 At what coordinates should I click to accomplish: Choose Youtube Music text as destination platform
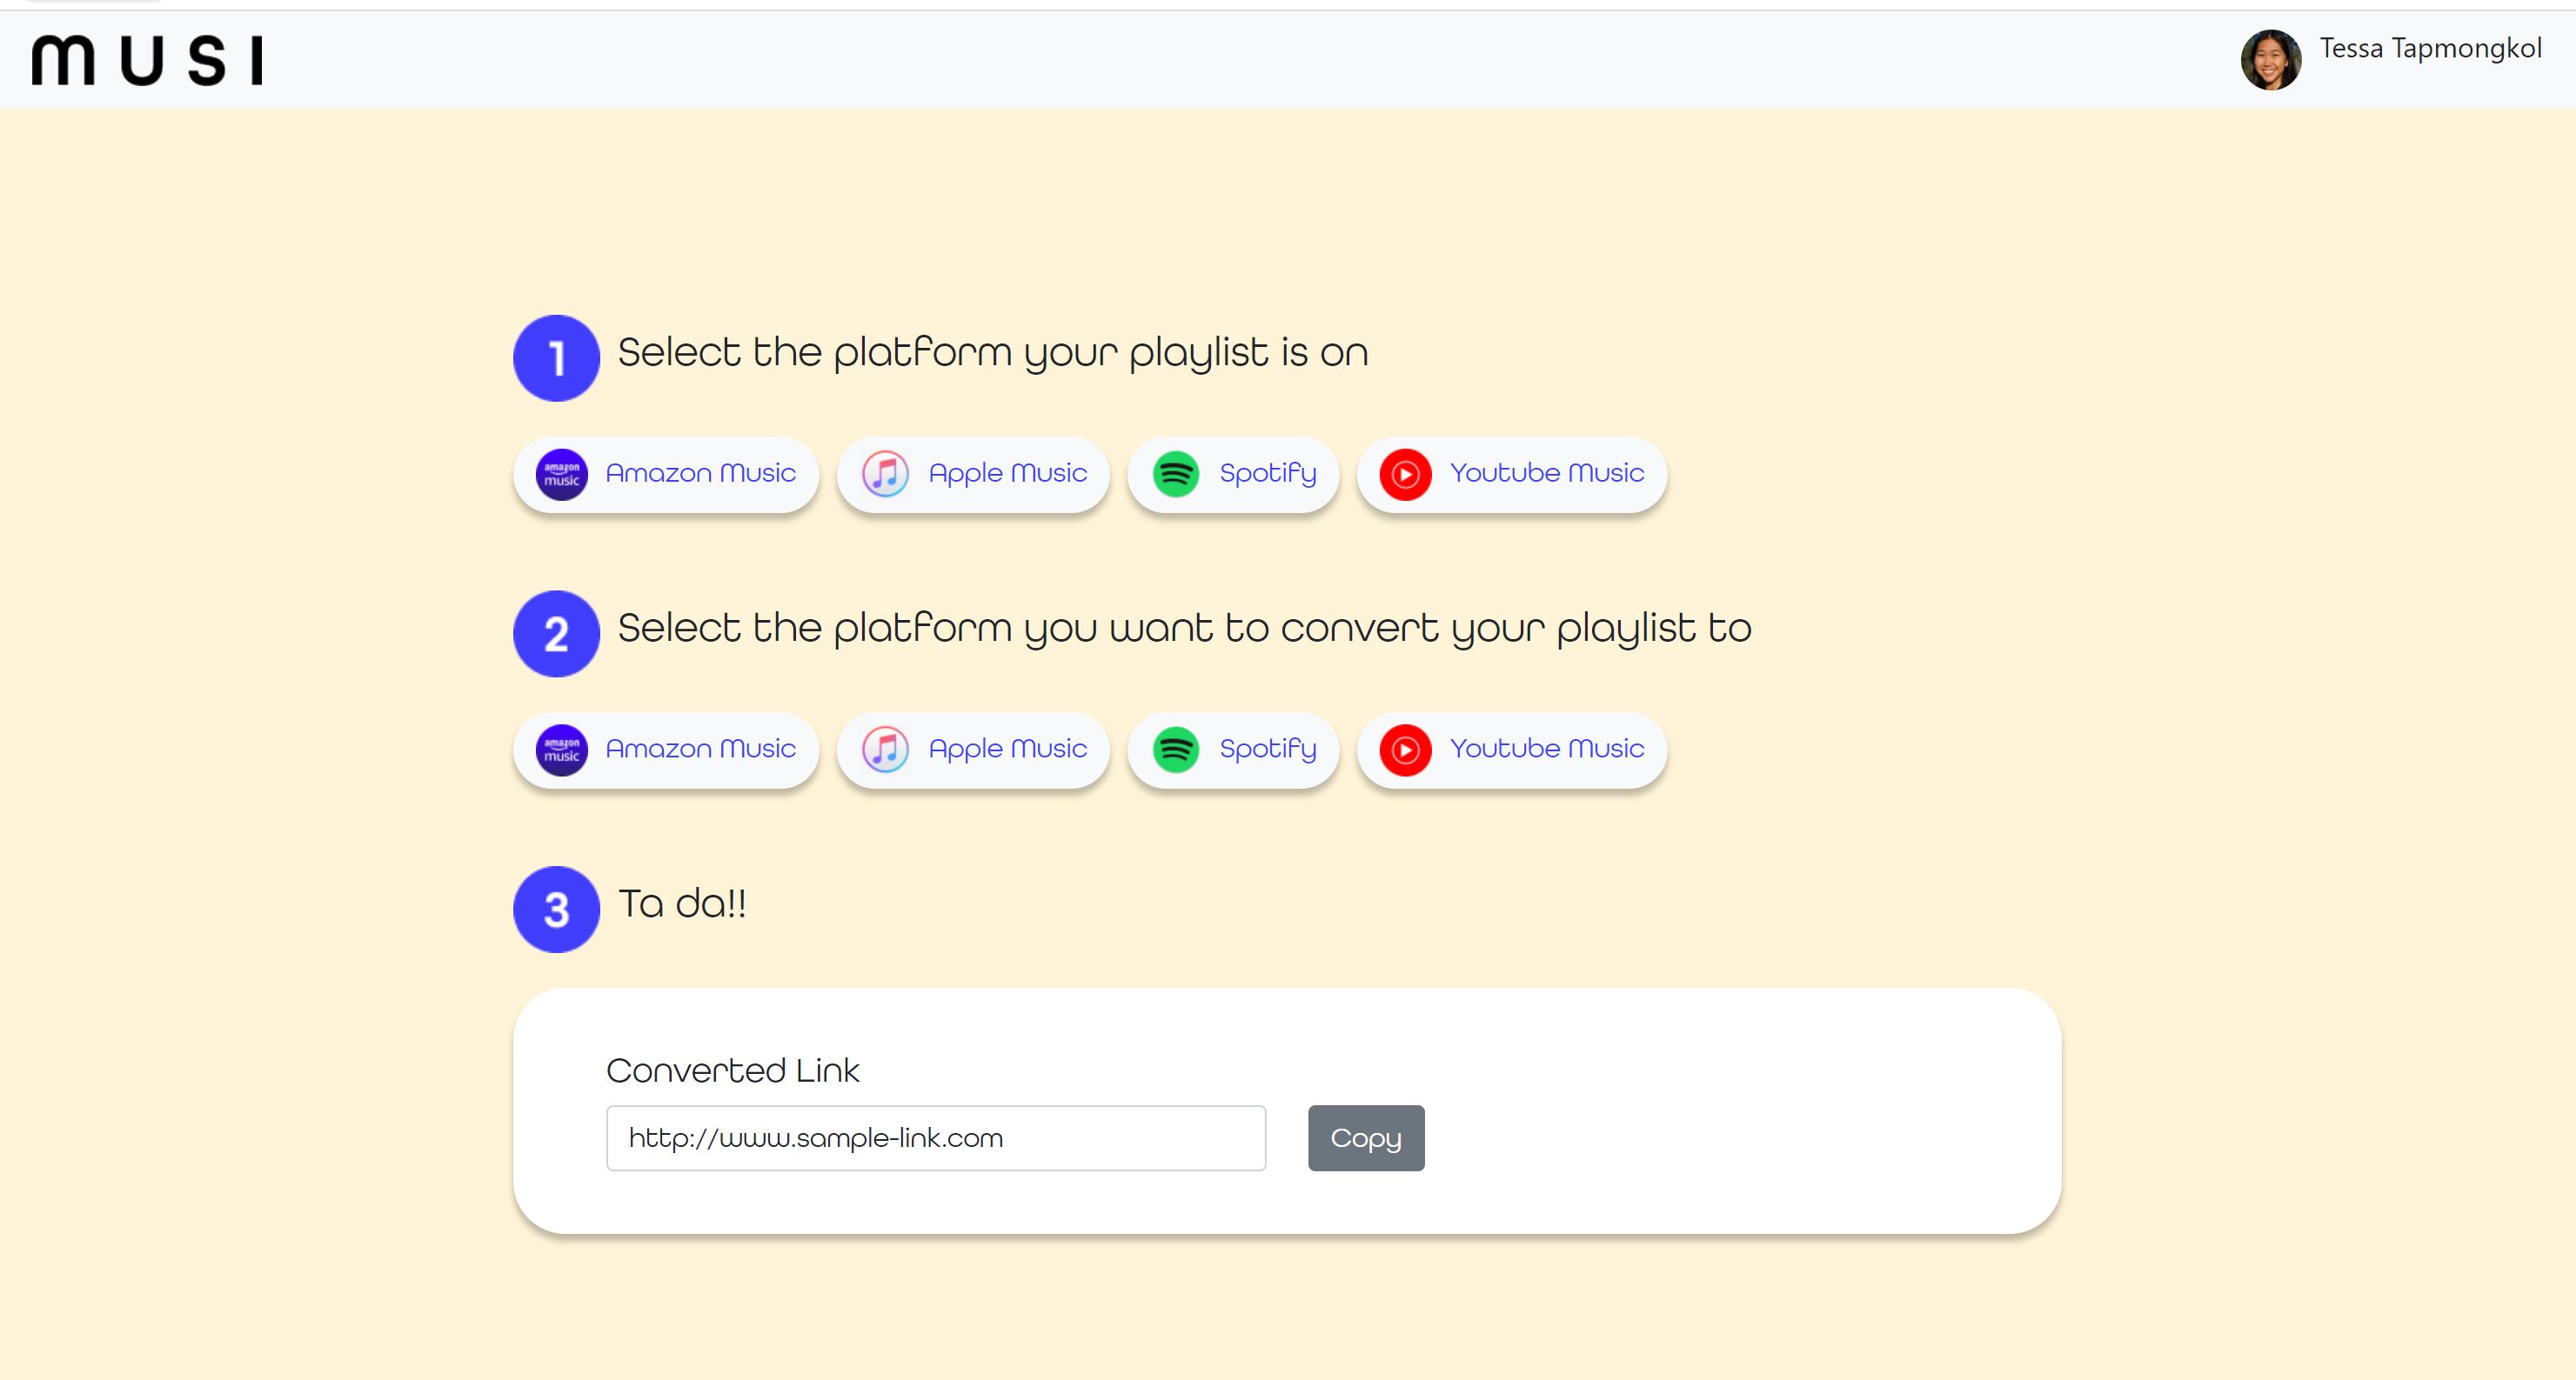(1546, 749)
